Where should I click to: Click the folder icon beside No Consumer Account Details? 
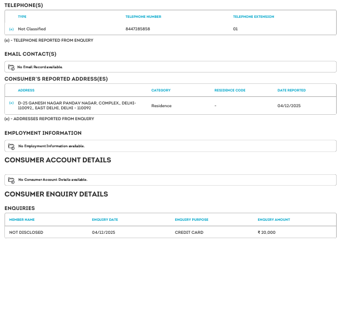tap(11, 180)
